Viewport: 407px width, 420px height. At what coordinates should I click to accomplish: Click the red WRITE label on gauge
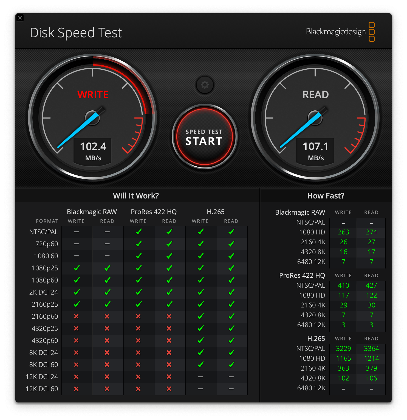click(x=93, y=95)
